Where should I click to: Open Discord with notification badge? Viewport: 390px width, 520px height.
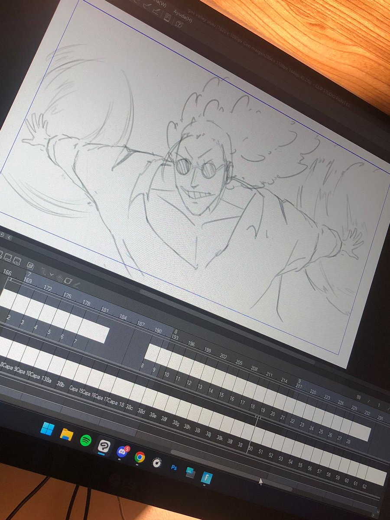point(123,451)
